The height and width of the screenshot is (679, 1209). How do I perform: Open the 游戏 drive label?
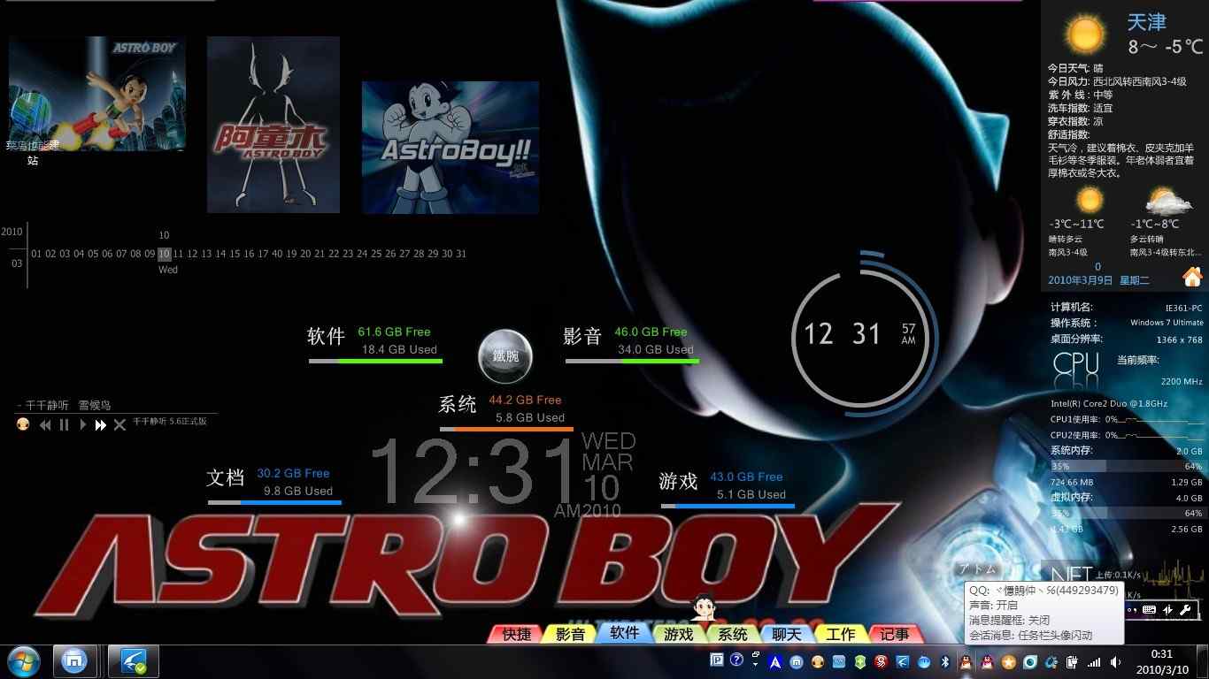(x=679, y=481)
